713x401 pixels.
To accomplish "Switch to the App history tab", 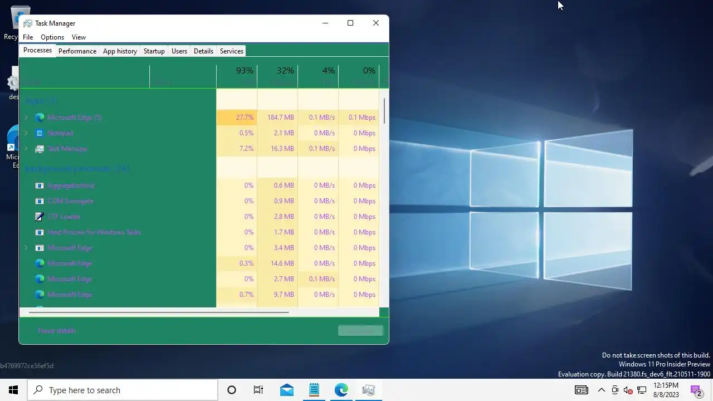I will 120,51.
